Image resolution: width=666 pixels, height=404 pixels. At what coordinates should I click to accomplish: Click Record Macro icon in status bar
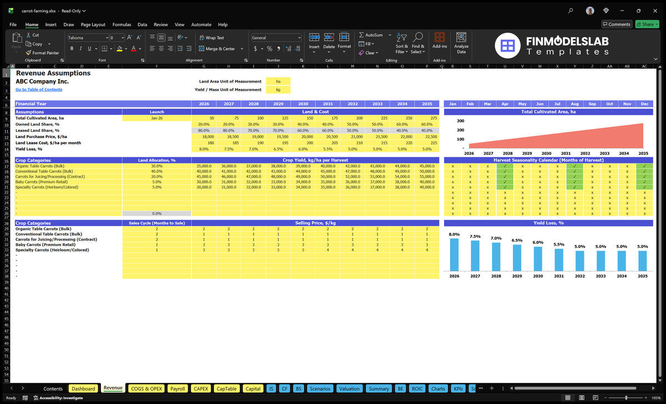(x=26, y=398)
